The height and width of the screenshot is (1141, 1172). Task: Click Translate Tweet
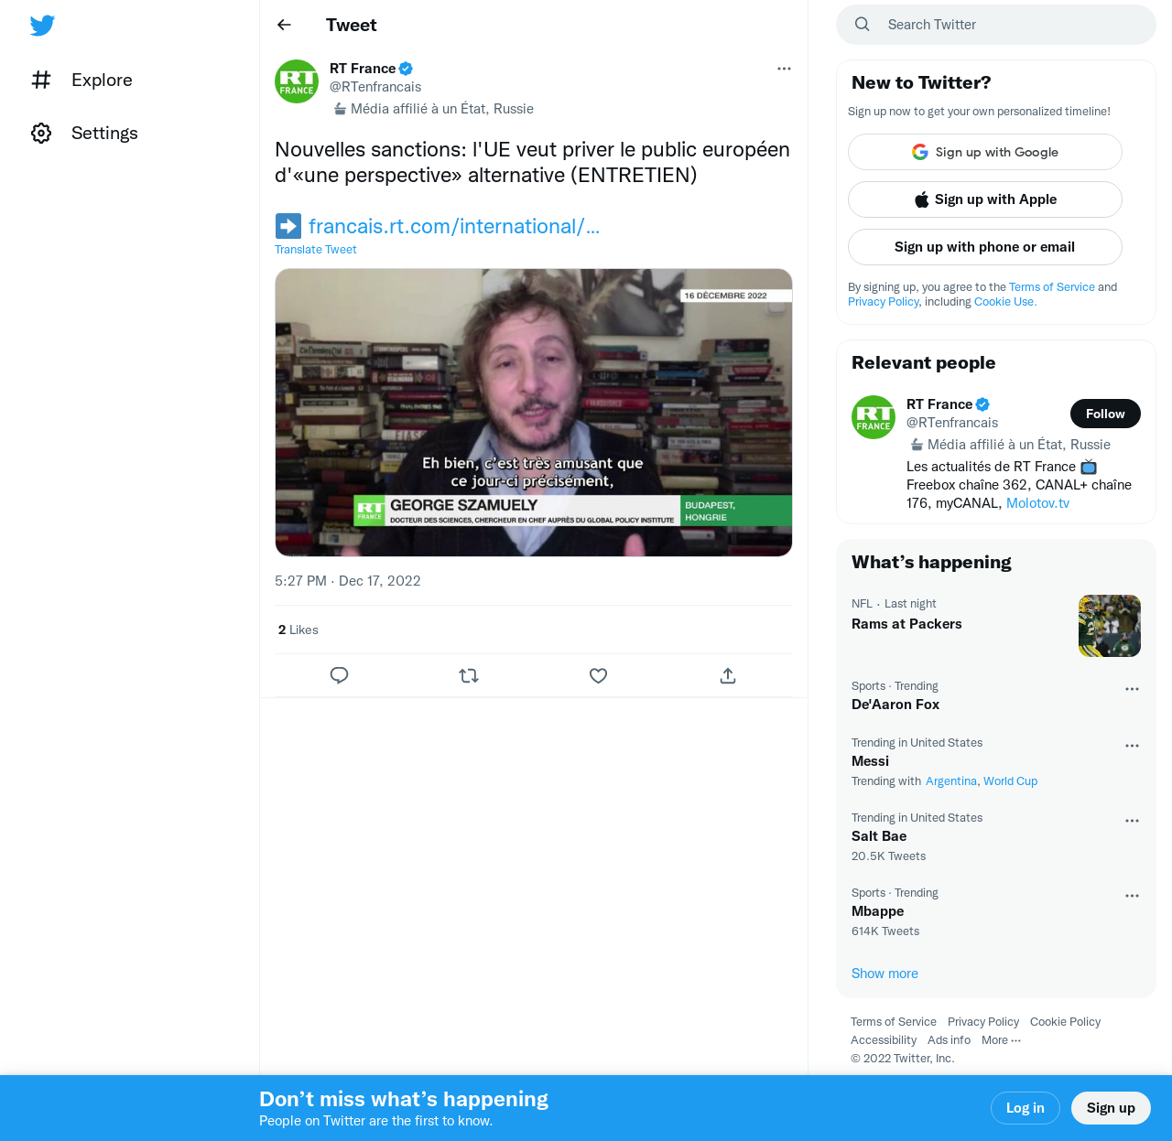coord(316,250)
